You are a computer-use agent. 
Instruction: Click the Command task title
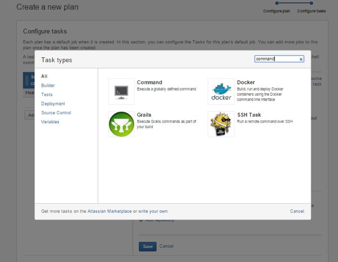pos(149,82)
